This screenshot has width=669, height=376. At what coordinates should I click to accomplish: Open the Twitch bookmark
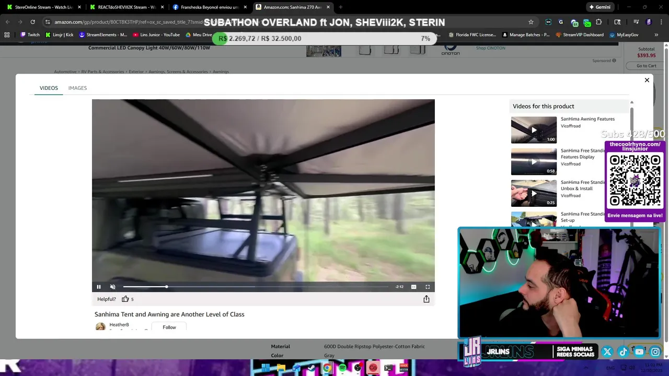pos(30,35)
